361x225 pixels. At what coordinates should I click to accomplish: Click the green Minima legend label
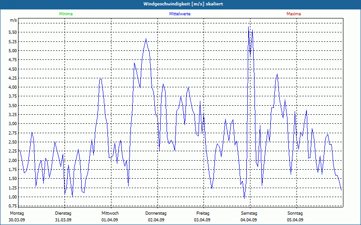[x=66, y=14]
